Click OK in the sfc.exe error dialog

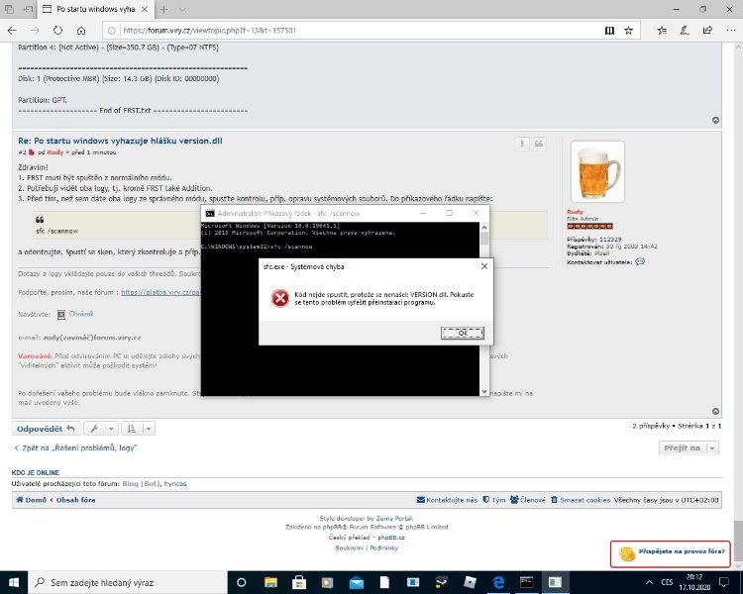[x=463, y=333]
